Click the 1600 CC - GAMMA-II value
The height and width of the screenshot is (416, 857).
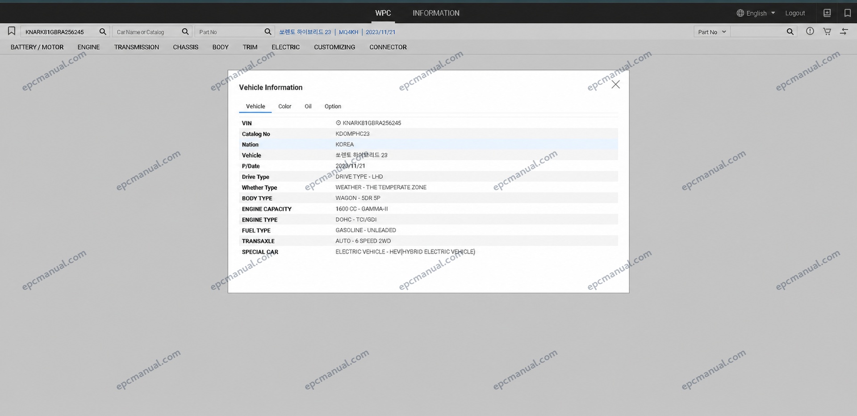[x=362, y=209]
